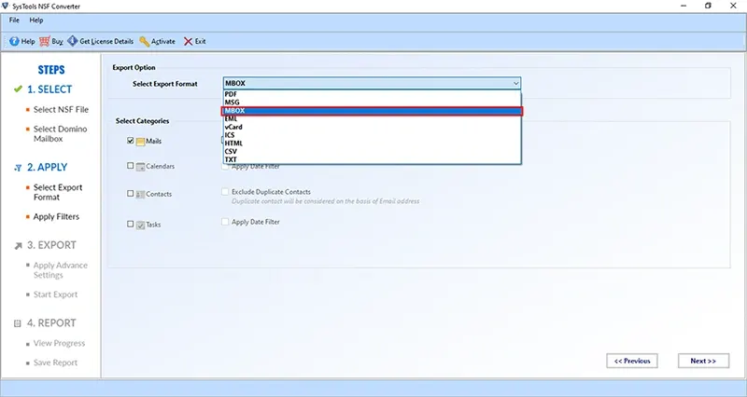Go to Apply Filters step
This screenshot has width=747, height=397.
click(x=56, y=216)
